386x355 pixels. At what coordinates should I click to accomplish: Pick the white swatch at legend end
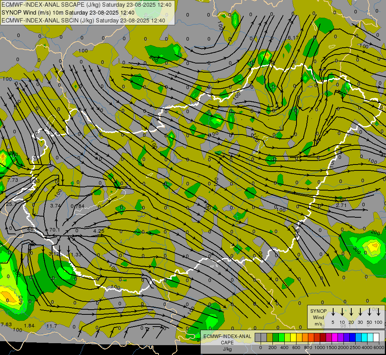376,337
